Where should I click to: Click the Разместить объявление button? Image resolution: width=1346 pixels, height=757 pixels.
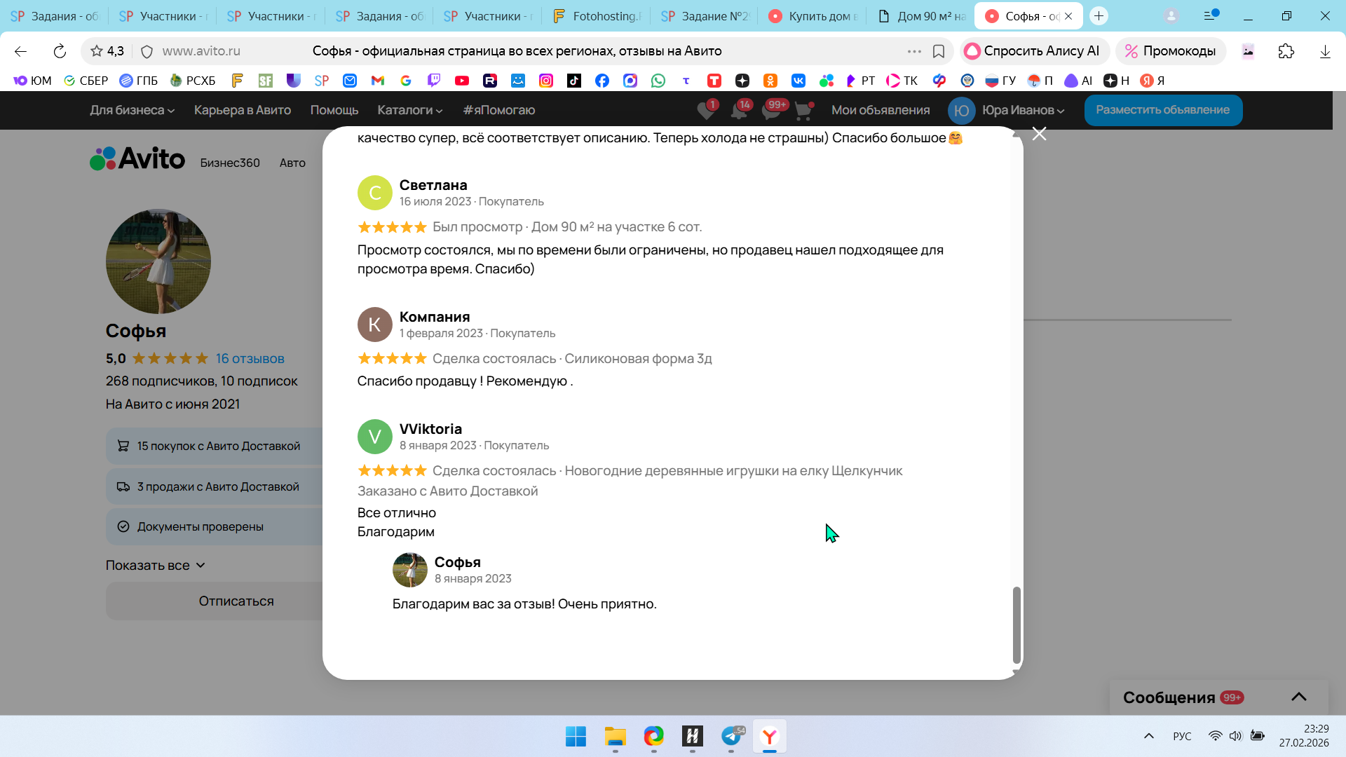[1162, 110]
